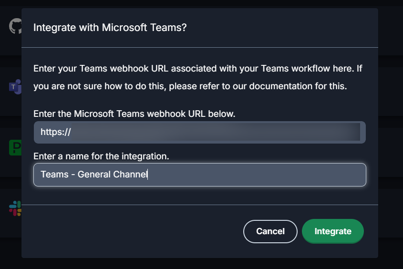
Task: Click 'Enter a name for the integration.' label
Action: pyautogui.click(x=101, y=156)
